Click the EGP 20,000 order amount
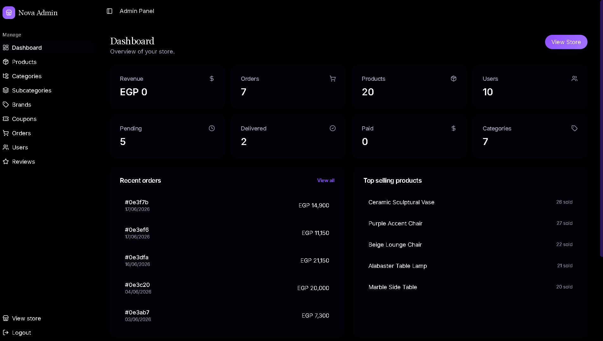Image resolution: width=603 pixels, height=341 pixels. pyautogui.click(x=313, y=288)
